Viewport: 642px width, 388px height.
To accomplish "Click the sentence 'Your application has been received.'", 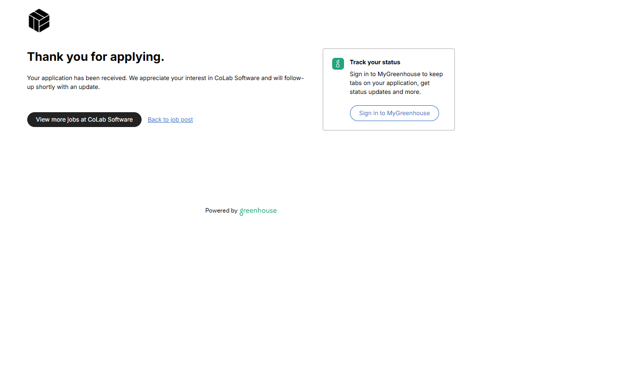I will click(x=77, y=78).
